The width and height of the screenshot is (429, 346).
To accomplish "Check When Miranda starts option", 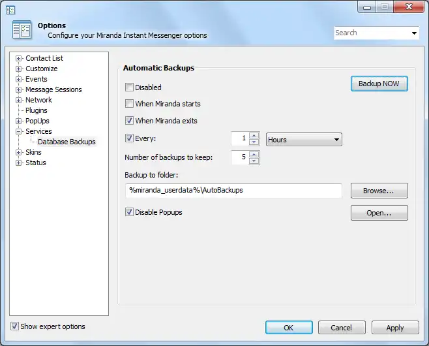I will (129, 104).
